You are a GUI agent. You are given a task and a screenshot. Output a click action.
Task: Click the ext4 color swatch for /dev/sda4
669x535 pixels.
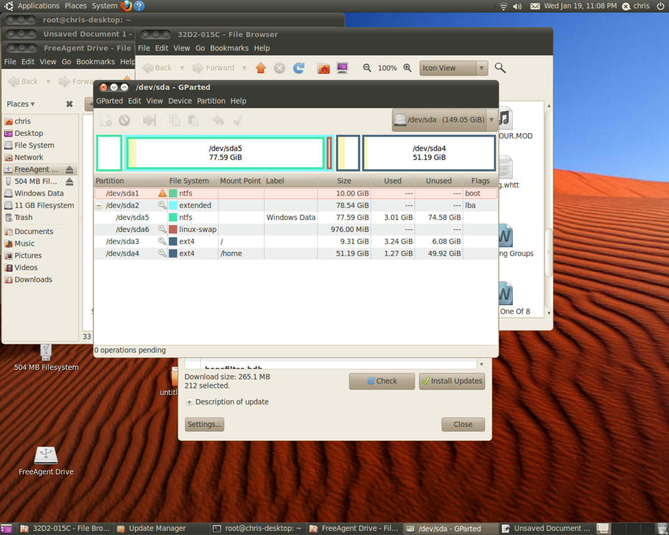tap(173, 254)
